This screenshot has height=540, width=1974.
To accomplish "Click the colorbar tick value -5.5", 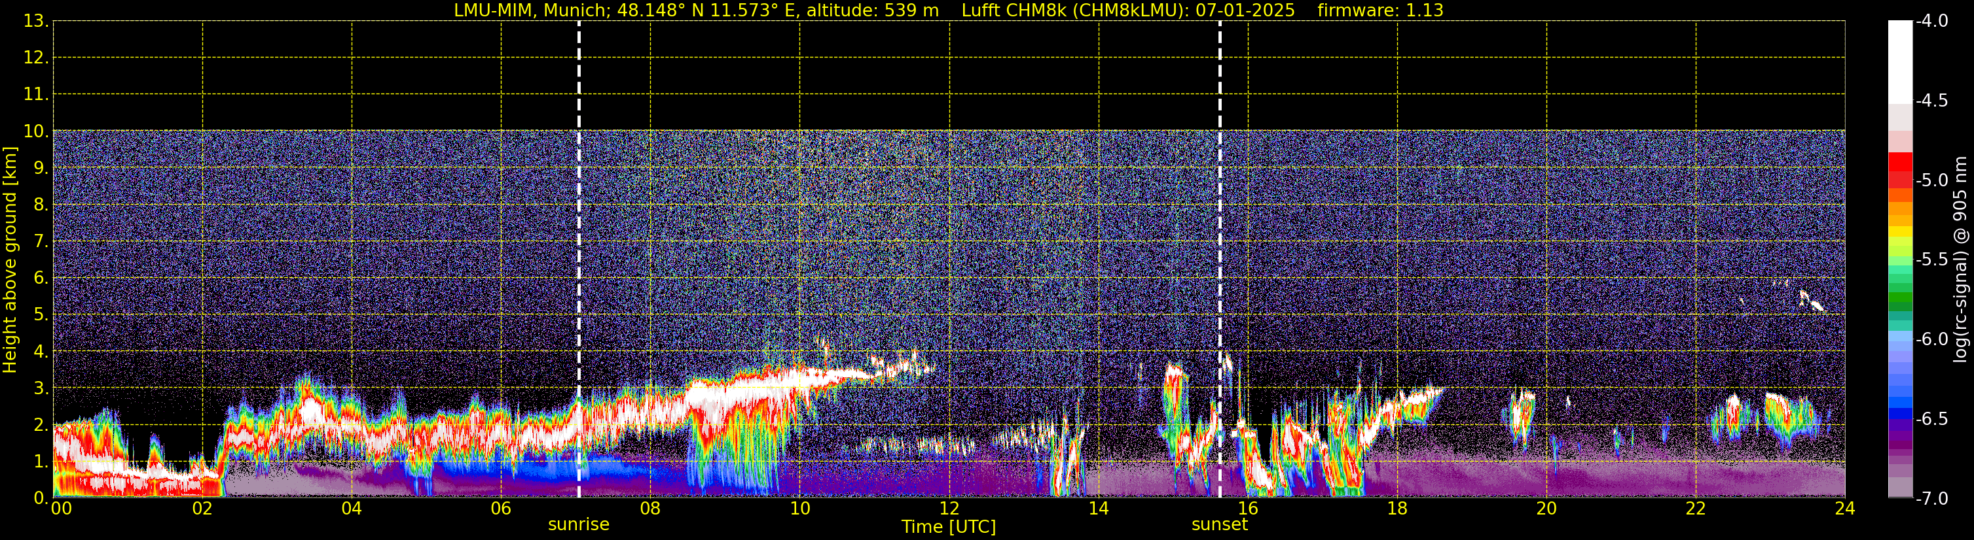I will [1931, 260].
